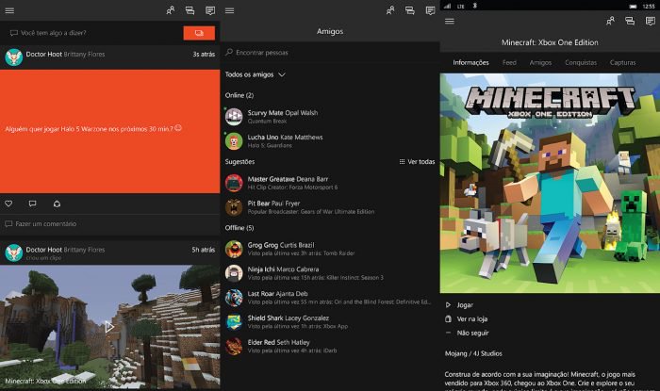Open 'Ver todas' suggestions link
Viewport: 660px width, 391px height.
[417, 161]
